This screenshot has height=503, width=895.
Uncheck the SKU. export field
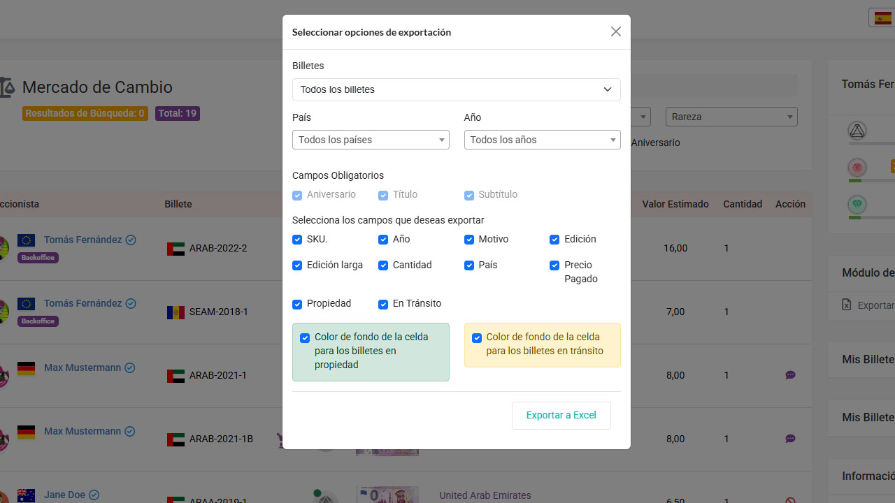pyautogui.click(x=297, y=240)
